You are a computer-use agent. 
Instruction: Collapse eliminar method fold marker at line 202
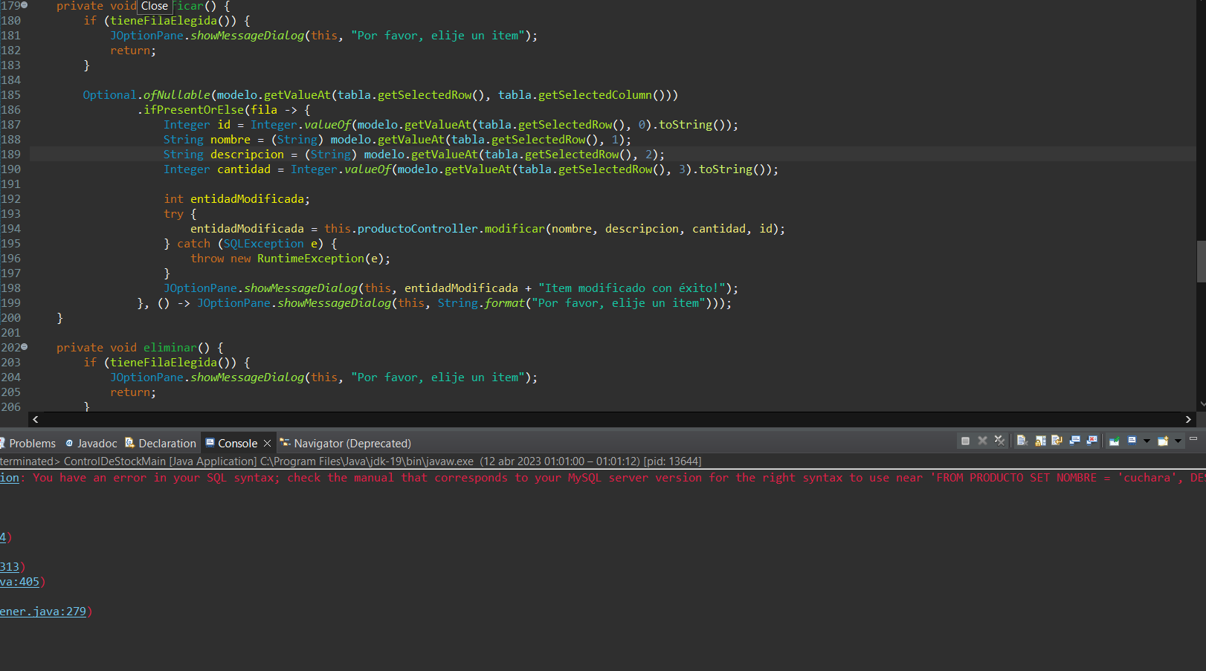point(25,347)
